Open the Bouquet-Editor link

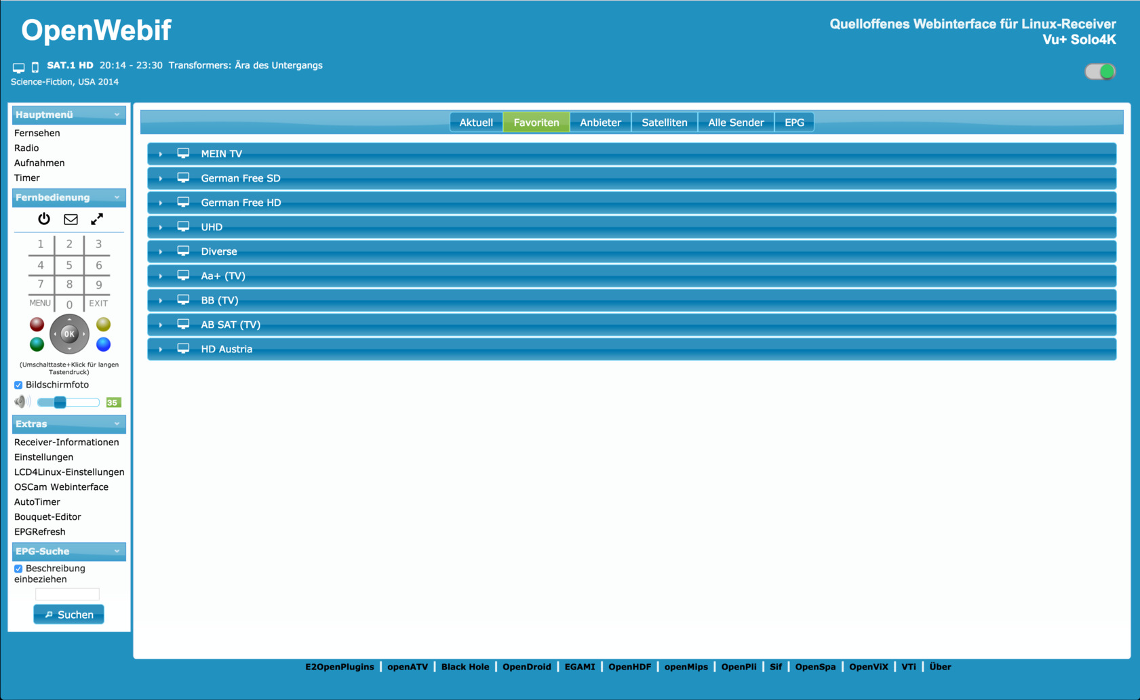[x=47, y=517]
